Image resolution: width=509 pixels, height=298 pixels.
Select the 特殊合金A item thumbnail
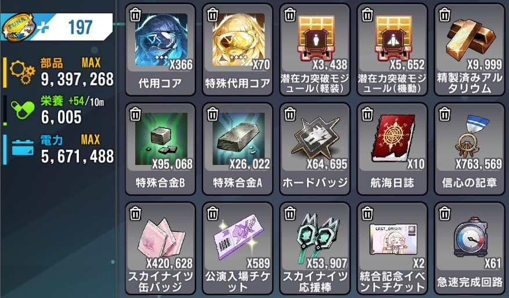click(x=237, y=139)
